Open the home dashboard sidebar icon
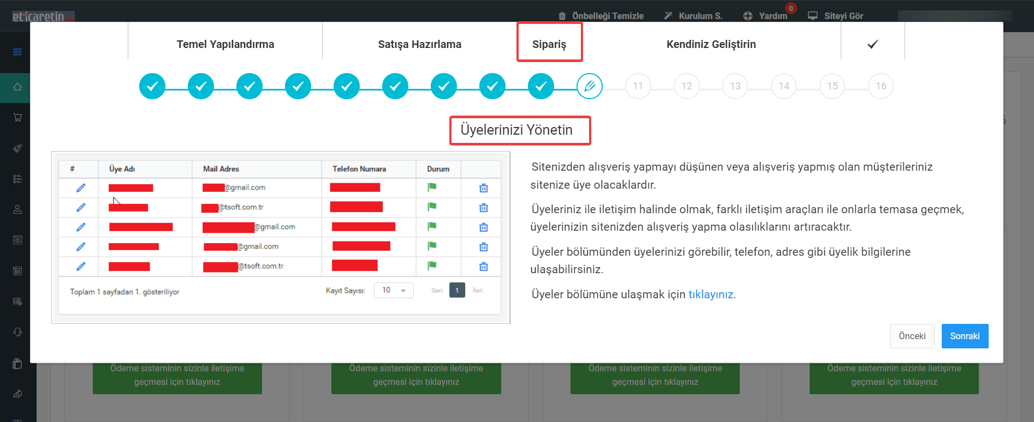 (17, 87)
